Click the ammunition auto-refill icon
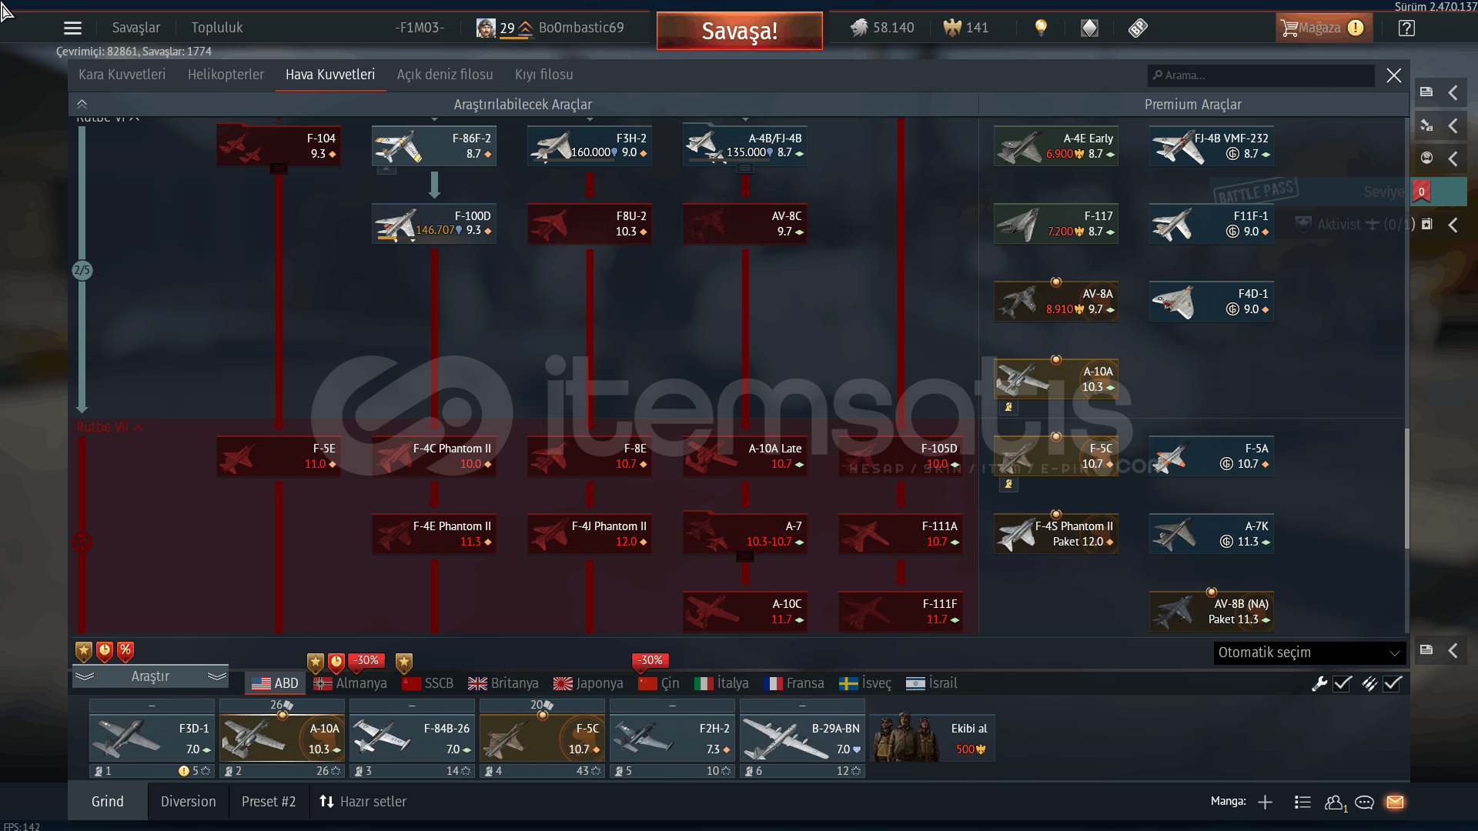This screenshot has height=831, width=1478. [1369, 683]
